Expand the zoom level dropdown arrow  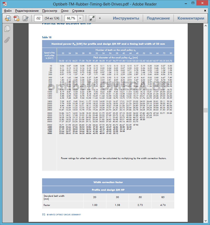pos(80,18)
